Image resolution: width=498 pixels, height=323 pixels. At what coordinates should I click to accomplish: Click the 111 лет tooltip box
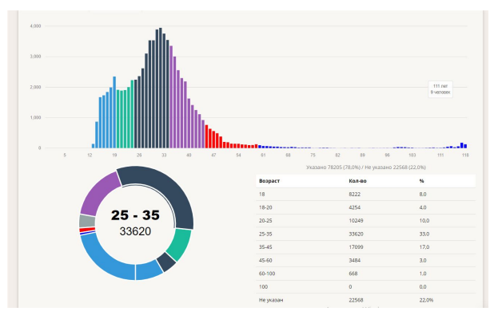pyautogui.click(x=440, y=89)
